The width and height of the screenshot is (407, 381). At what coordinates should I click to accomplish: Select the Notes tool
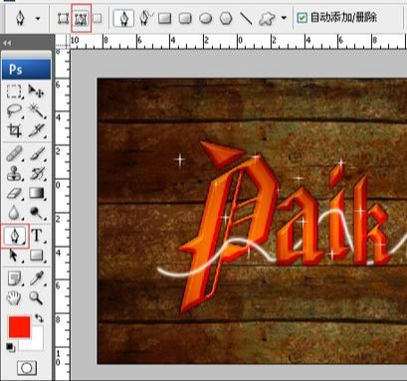click(x=15, y=279)
